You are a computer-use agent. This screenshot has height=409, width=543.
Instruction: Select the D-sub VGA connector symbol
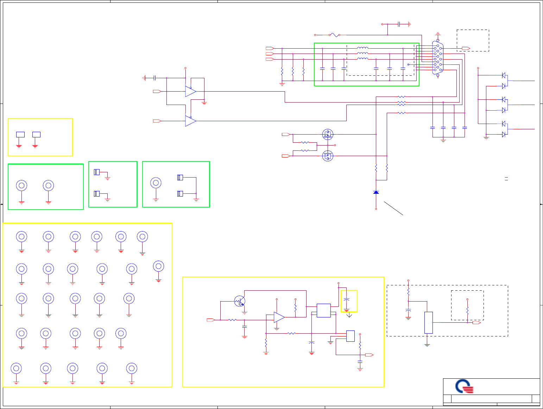coord(438,58)
